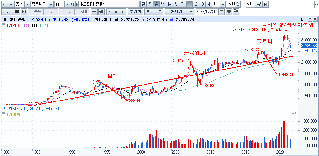Click the 초기화 reset button
The image size is (319, 156).
coord(135,12)
